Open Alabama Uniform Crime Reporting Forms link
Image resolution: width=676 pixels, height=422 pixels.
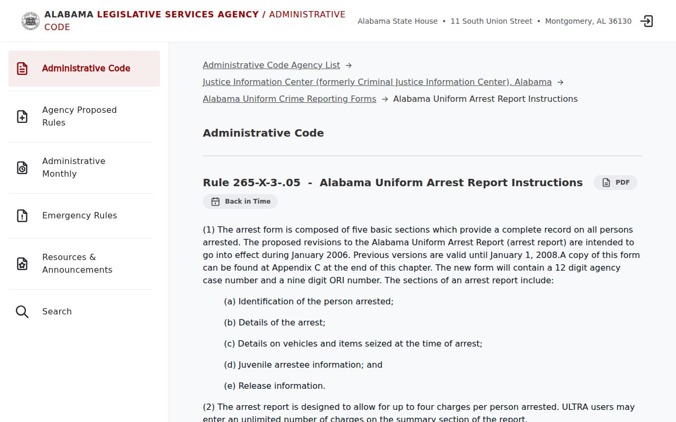(x=289, y=99)
